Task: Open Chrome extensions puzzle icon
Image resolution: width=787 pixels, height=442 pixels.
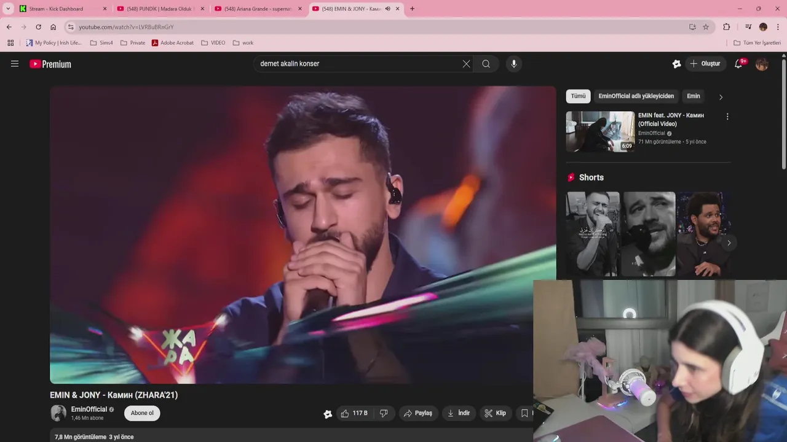Action: [x=726, y=27]
